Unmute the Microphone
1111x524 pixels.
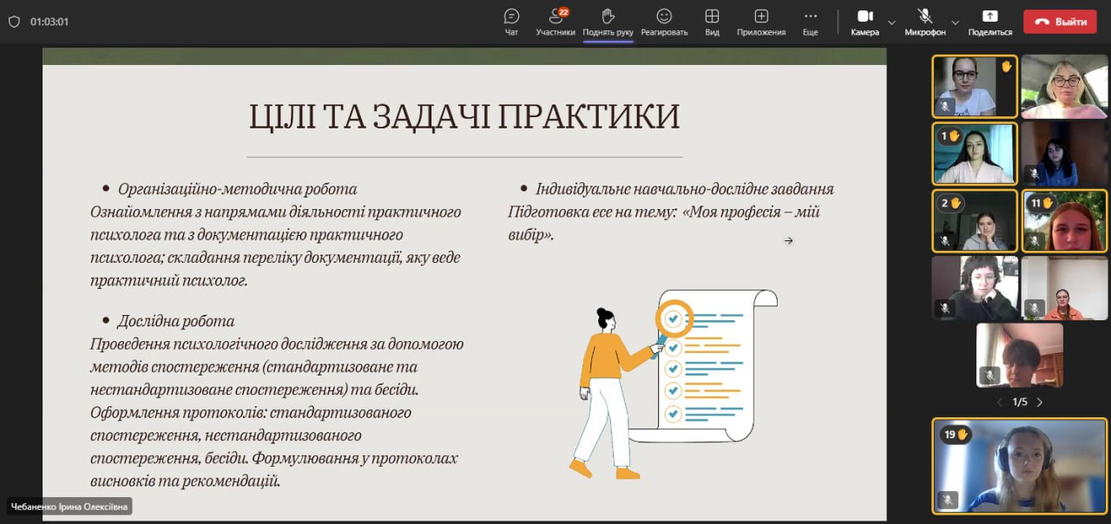[924, 21]
